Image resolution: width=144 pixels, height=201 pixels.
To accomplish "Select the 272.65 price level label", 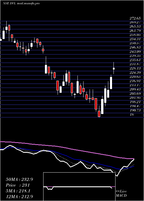I will click(135, 18).
